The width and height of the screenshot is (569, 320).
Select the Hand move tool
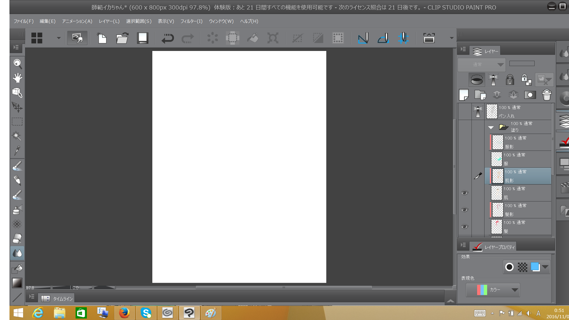[x=17, y=78]
